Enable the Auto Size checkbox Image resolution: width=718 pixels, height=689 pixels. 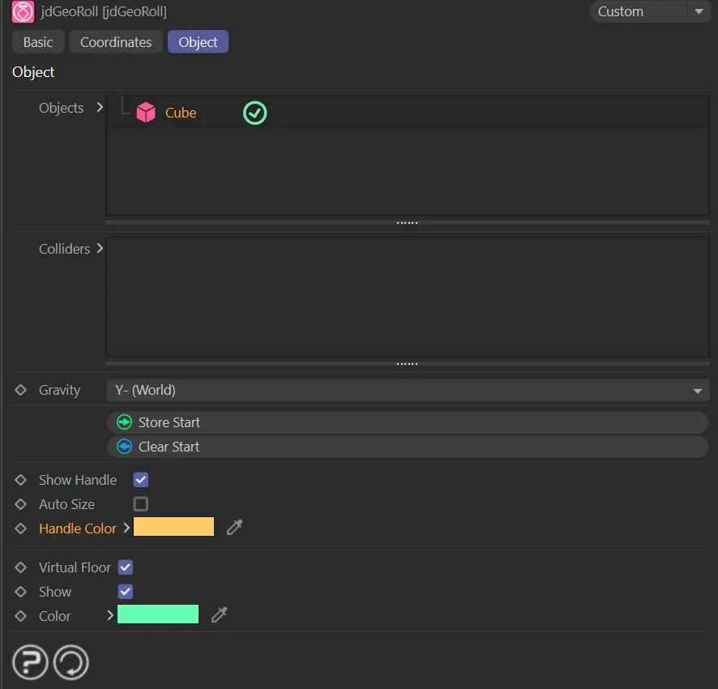[x=141, y=504]
